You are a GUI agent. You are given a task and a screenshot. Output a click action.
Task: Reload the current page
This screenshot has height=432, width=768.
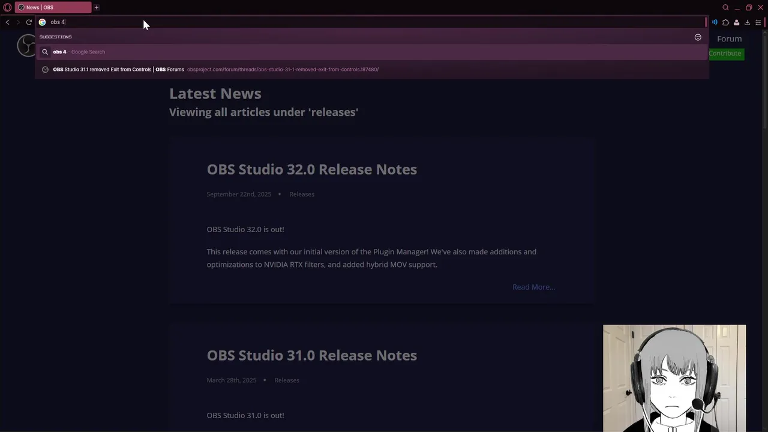coord(29,22)
